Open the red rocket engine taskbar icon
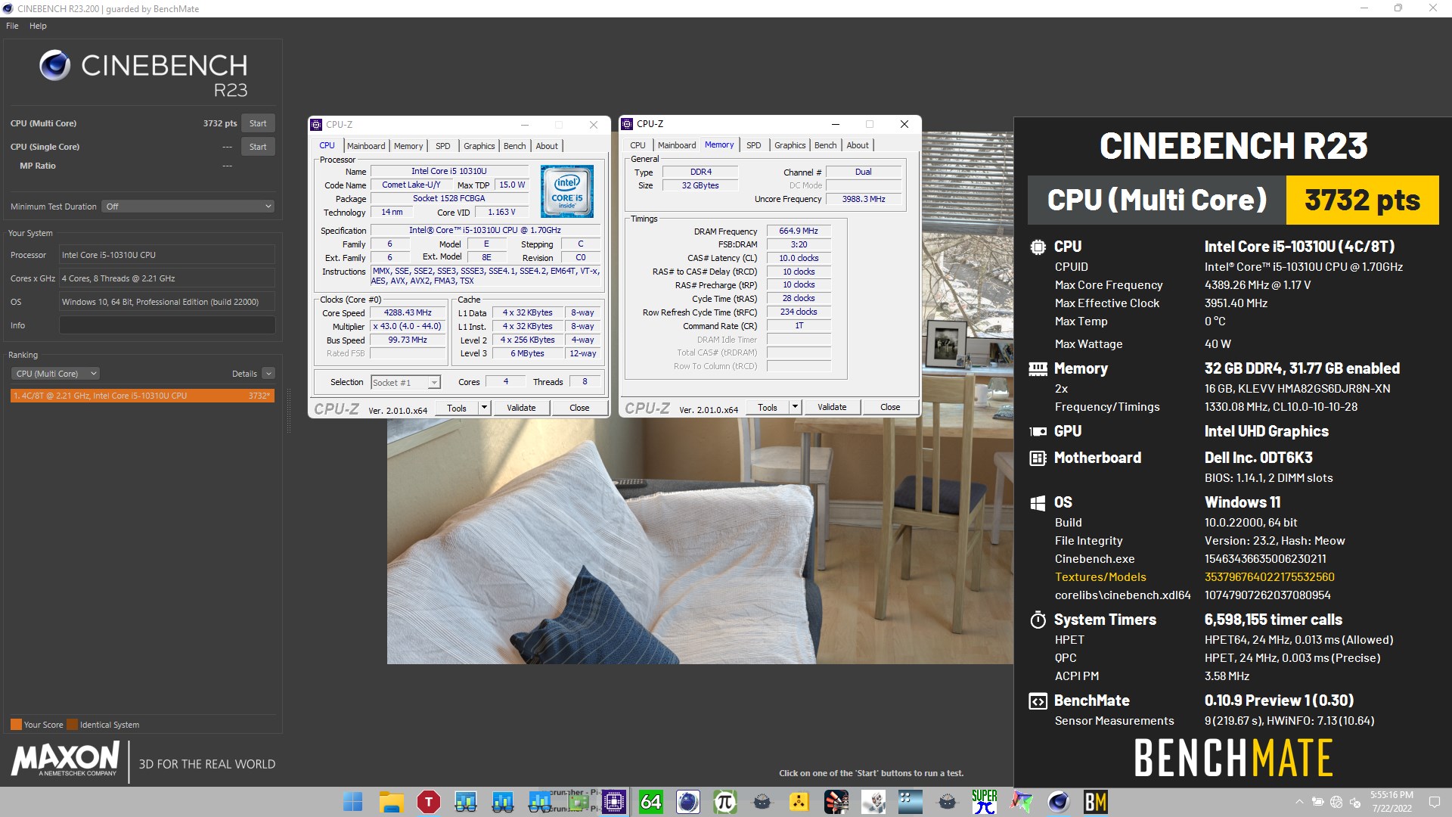Image resolution: width=1452 pixels, height=817 pixels. click(x=836, y=802)
